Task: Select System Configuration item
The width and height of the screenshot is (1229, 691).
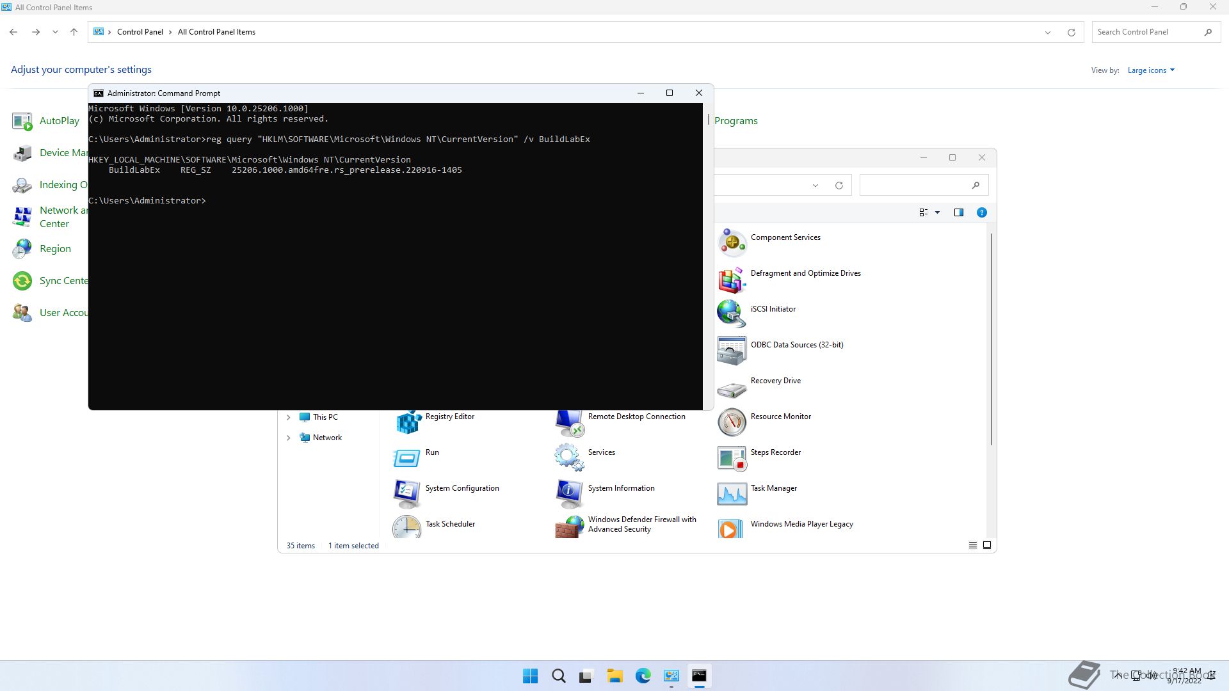Action: 462,488
